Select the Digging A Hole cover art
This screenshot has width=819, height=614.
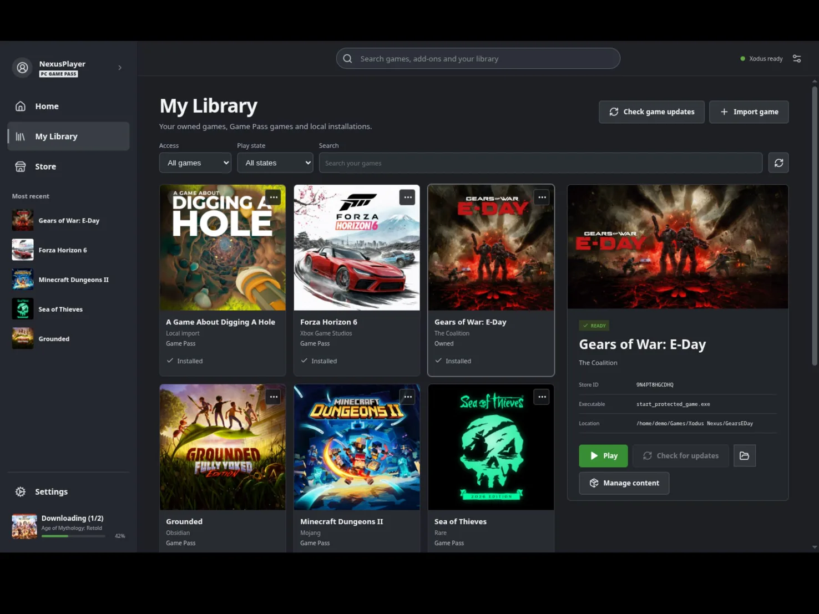click(223, 247)
